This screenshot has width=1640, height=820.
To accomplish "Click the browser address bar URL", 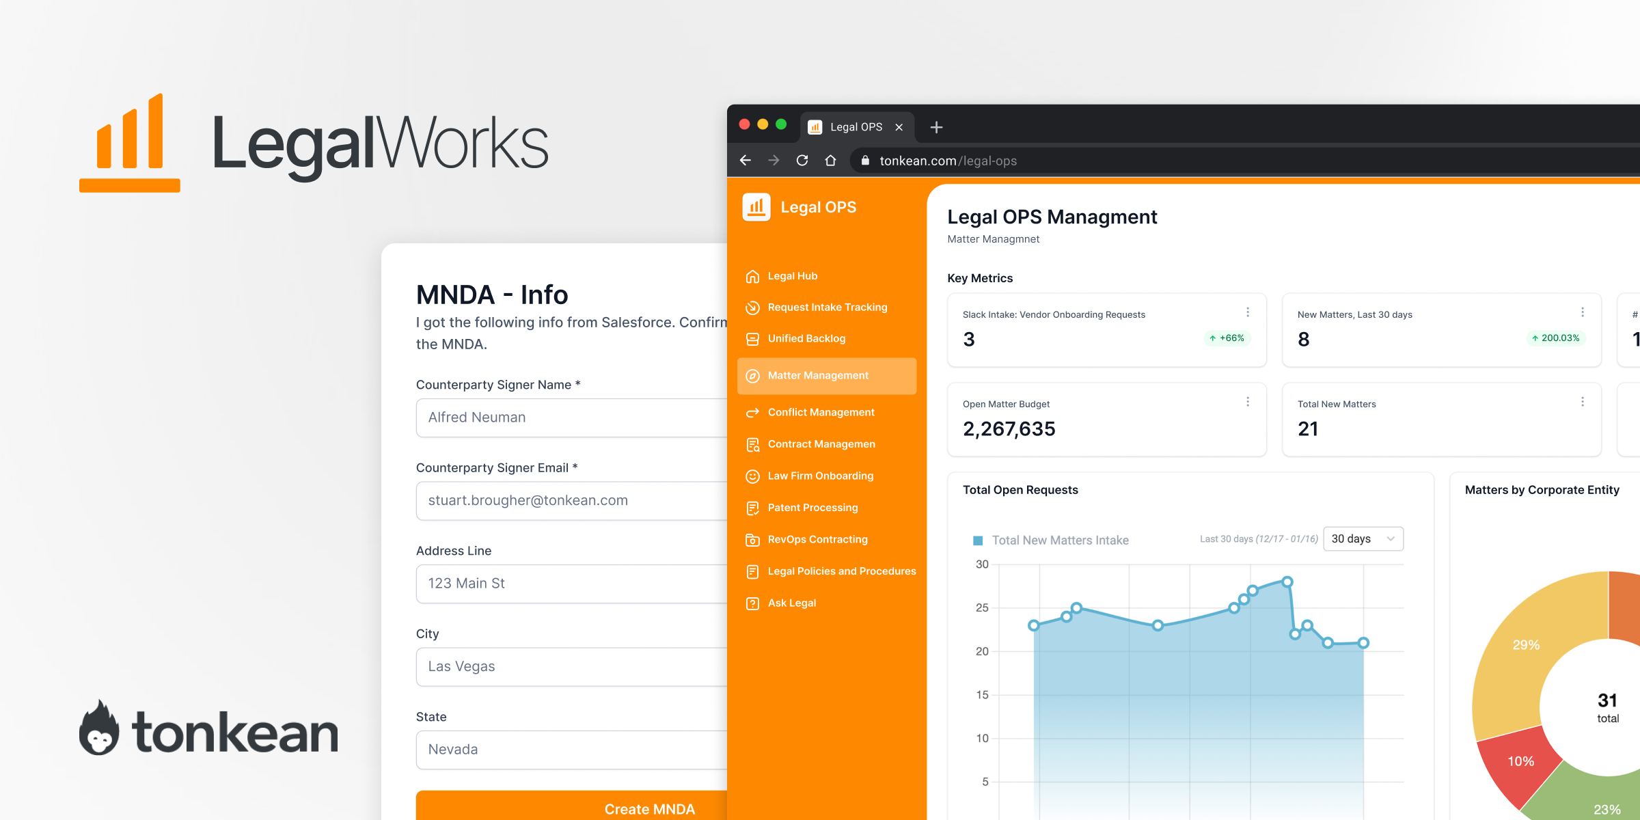I will tap(948, 161).
